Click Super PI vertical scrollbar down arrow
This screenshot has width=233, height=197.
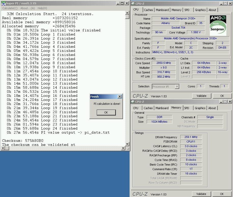127,144
